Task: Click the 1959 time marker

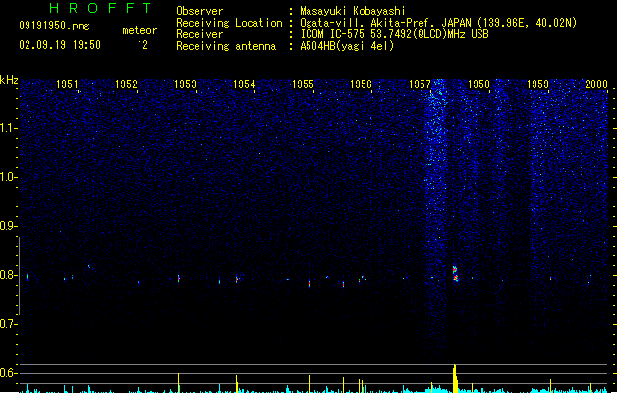Action: coord(537,84)
